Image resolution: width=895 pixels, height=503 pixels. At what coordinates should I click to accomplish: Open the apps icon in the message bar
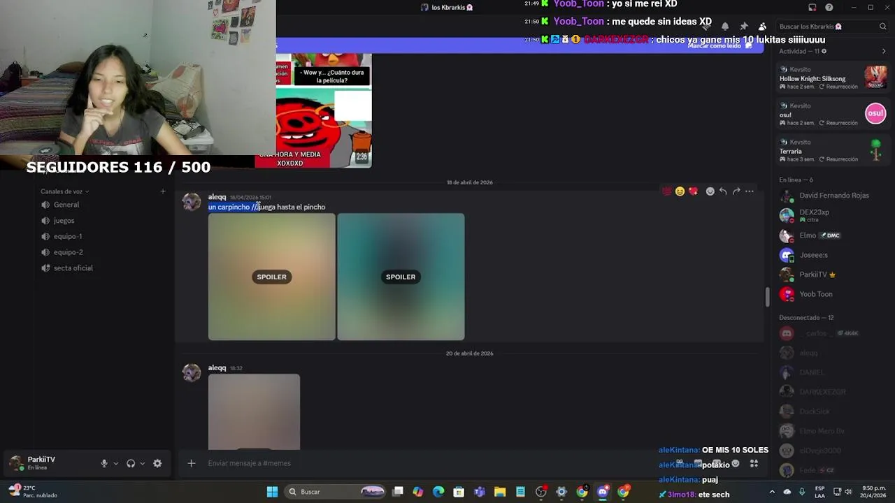[754, 463]
